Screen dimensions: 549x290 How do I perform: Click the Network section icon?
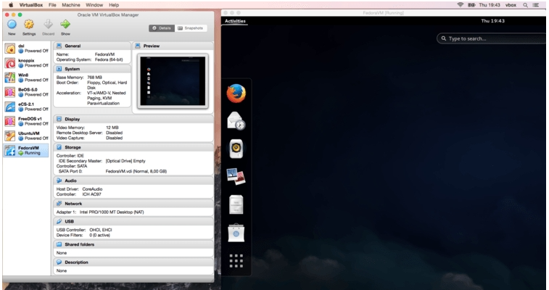59,204
